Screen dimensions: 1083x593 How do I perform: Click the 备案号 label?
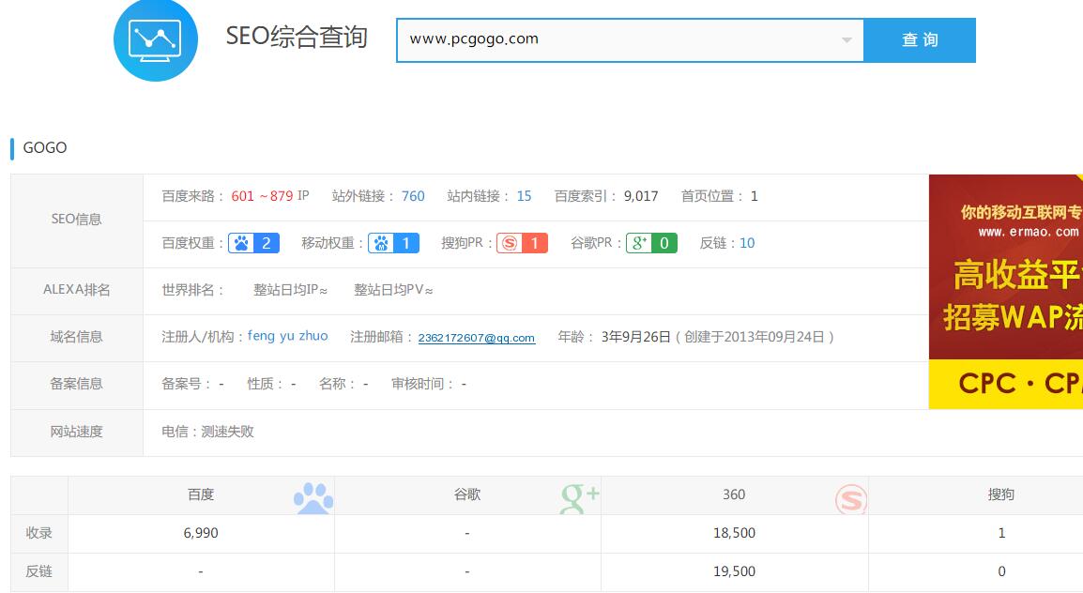pos(186,384)
